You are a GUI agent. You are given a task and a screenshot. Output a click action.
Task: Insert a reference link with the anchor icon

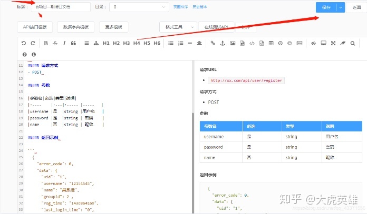[223, 43]
